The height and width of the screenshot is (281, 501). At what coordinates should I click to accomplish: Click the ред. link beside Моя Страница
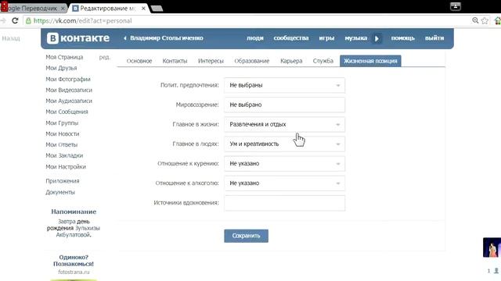(x=104, y=57)
